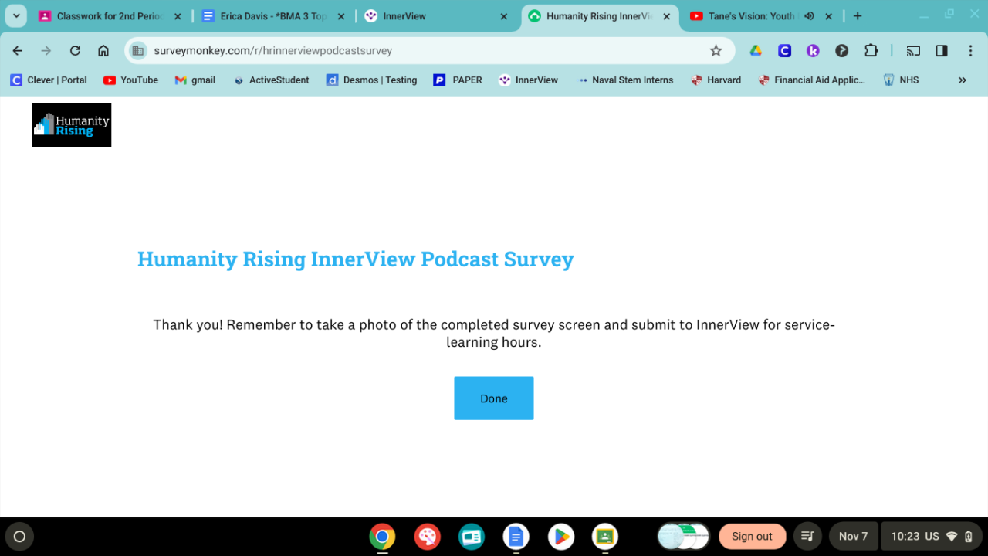
Task: Close the Classwork for 2nd Period tab
Action: (x=178, y=16)
